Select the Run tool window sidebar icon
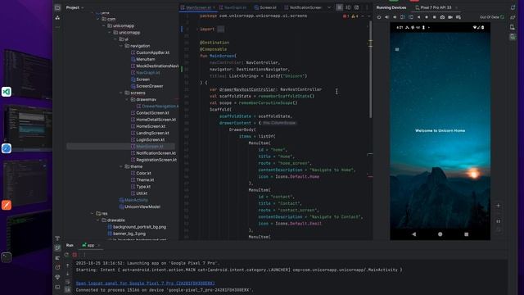 tap(57, 247)
